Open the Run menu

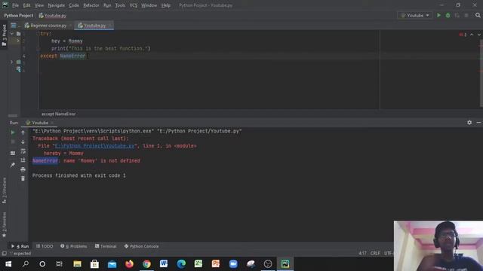(x=107, y=5)
